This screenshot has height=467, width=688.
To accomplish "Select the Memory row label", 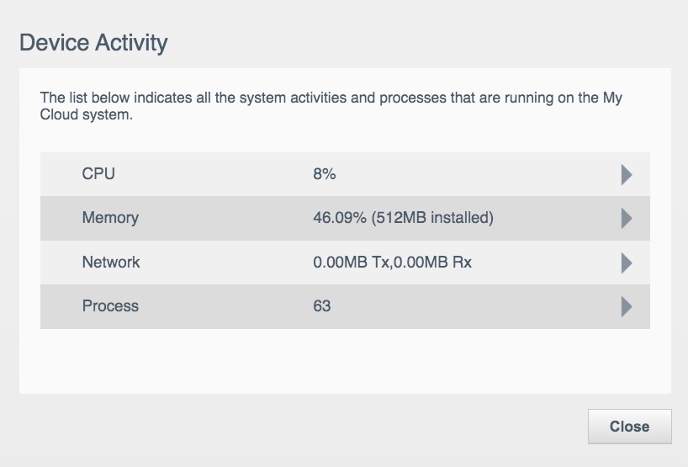I will click(x=110, y=218).
